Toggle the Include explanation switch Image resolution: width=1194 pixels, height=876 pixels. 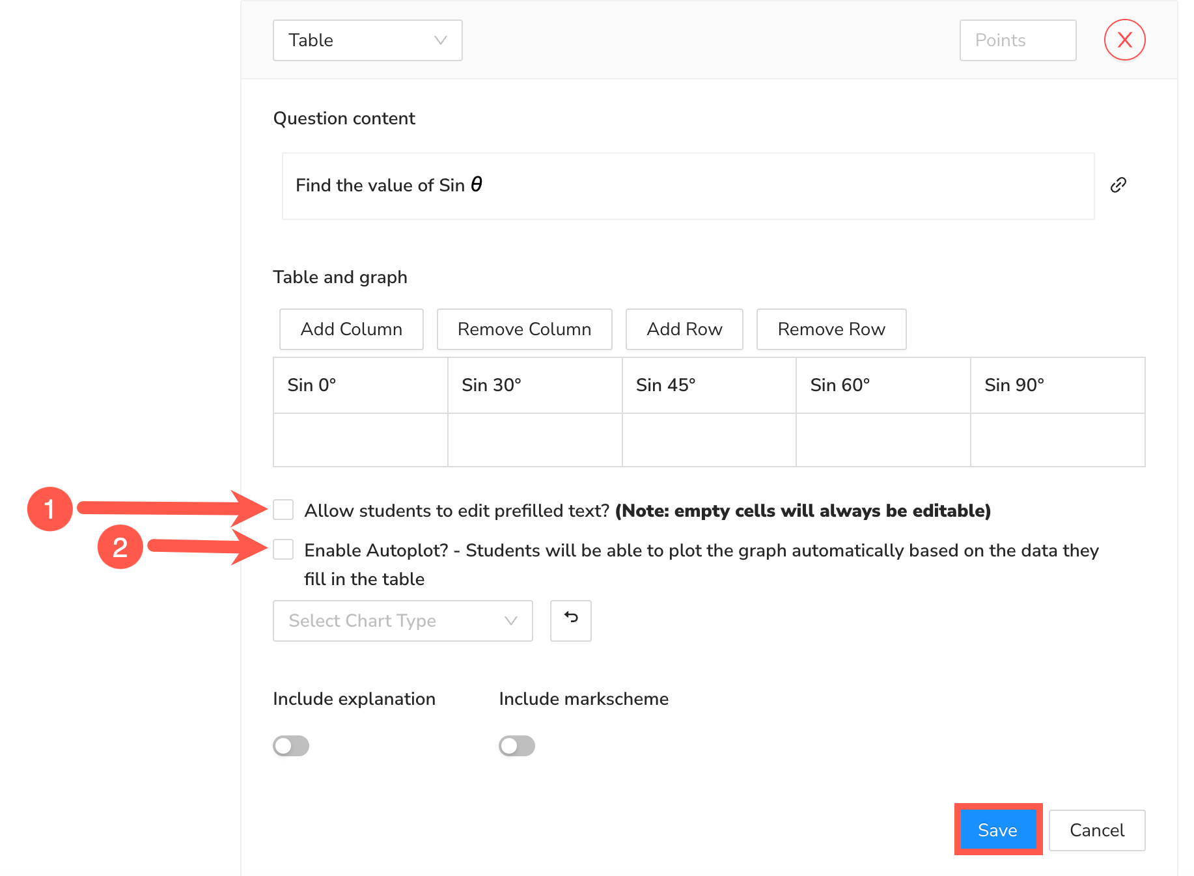[291, 746]
